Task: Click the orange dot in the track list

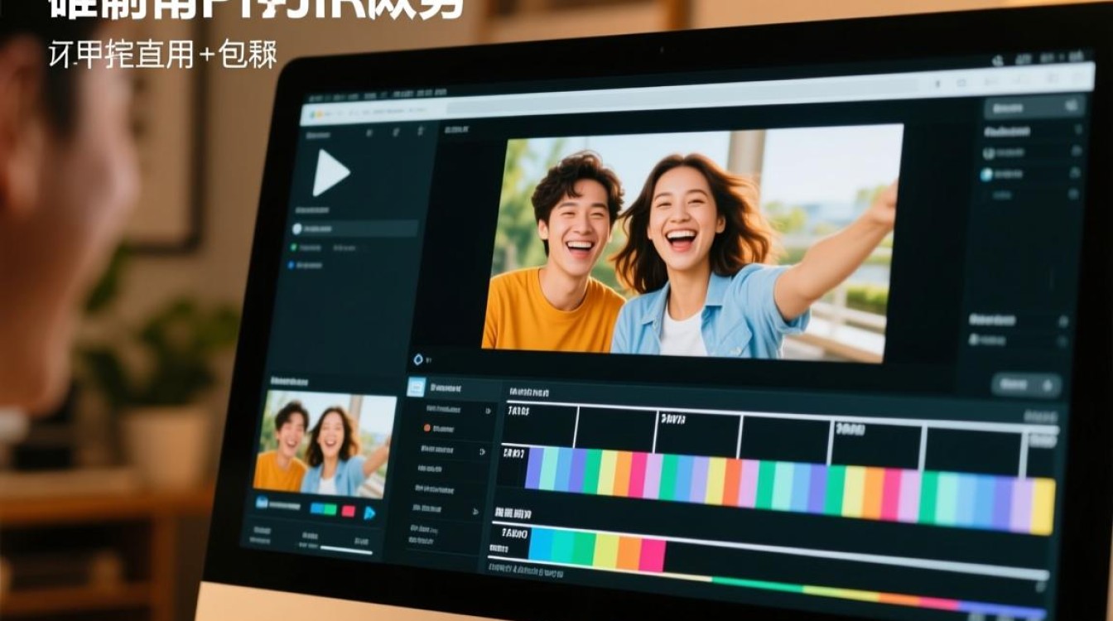Action: 427,428
